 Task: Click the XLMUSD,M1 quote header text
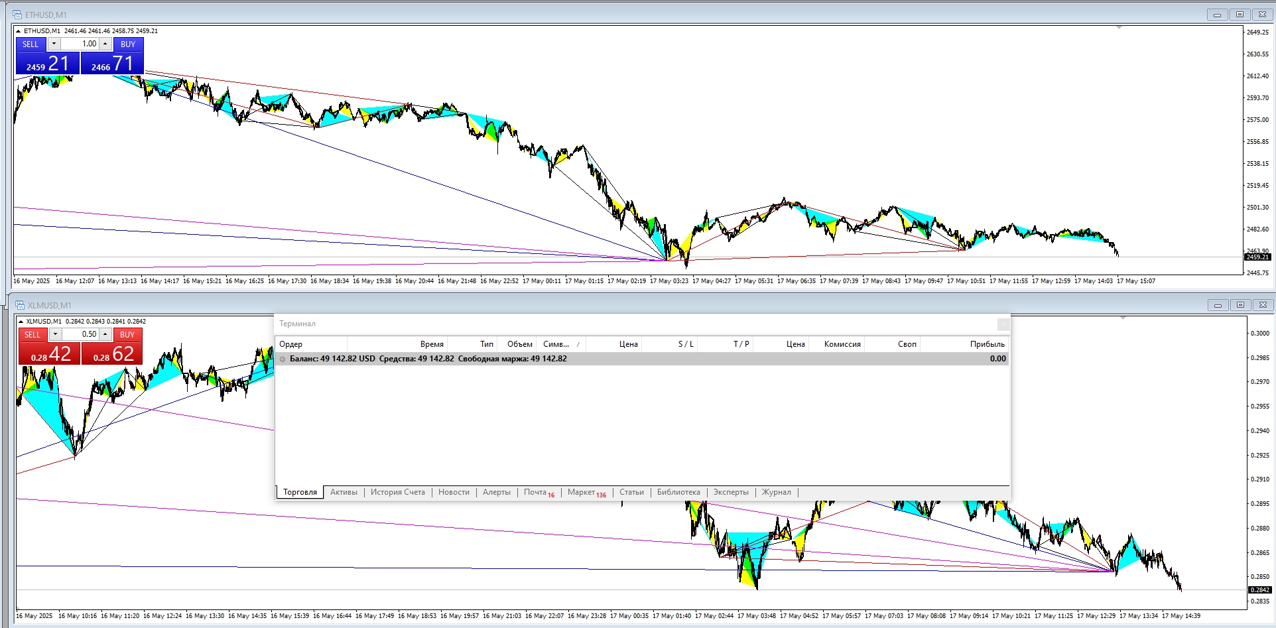pos(86,322)
